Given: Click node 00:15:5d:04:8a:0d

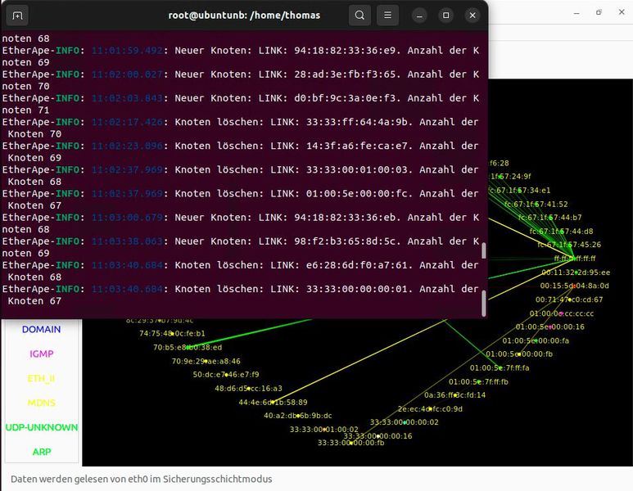Looking at the screenshot, I should tap(575, 286).
